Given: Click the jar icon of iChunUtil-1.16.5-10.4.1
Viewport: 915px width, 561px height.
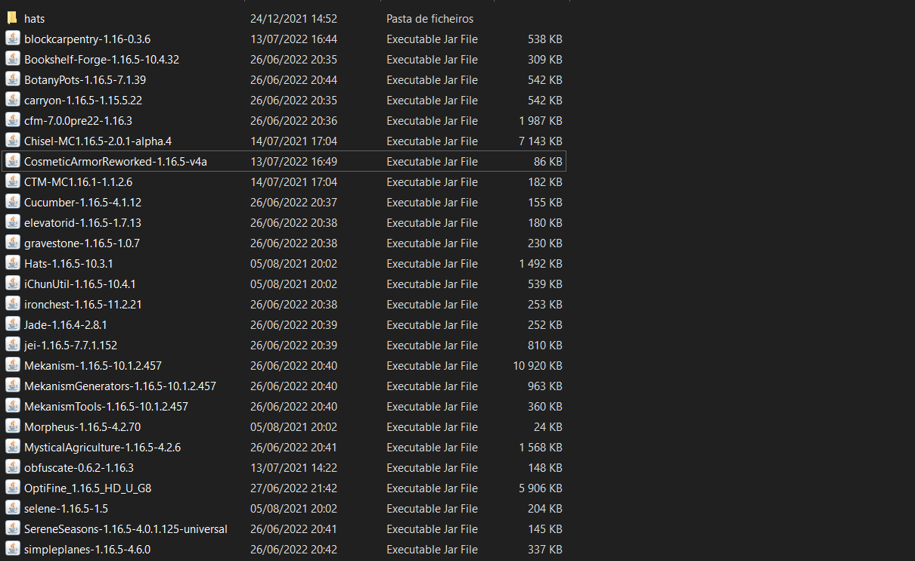Looking at the screenshot, I should pos(12,284).
